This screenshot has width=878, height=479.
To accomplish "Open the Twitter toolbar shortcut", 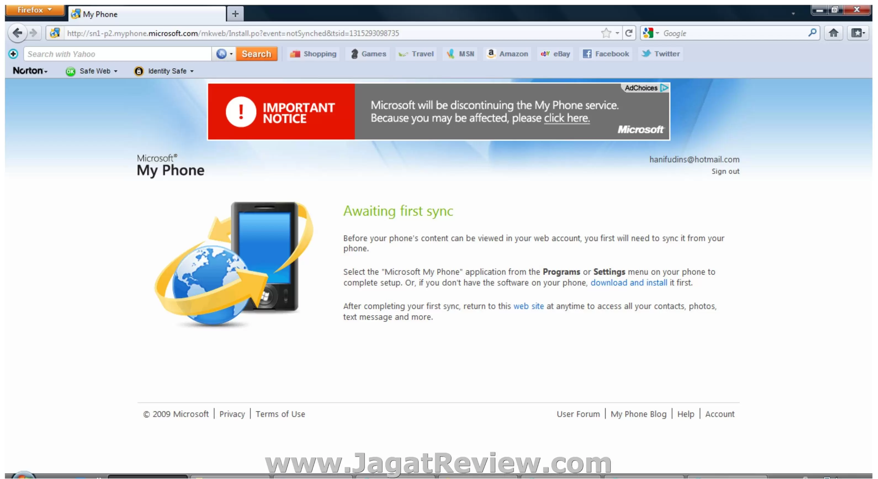I will [x=661, y=54].
